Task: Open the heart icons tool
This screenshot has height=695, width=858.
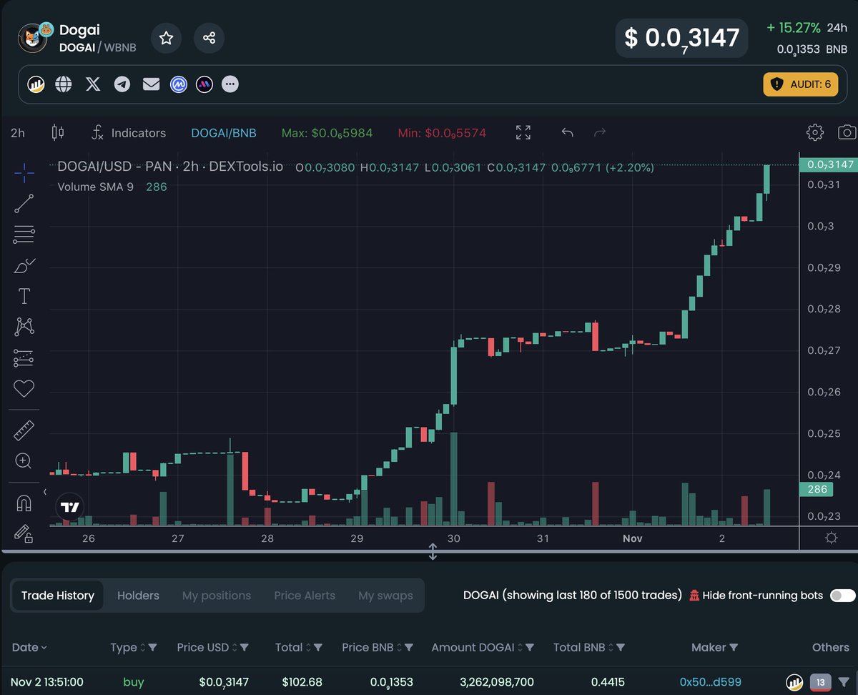Action: (x=24, y=389)
